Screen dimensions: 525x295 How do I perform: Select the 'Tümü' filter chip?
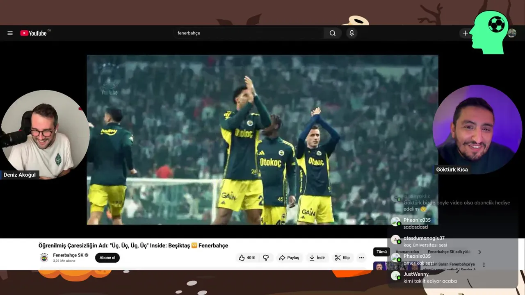[x=381, y=252]
